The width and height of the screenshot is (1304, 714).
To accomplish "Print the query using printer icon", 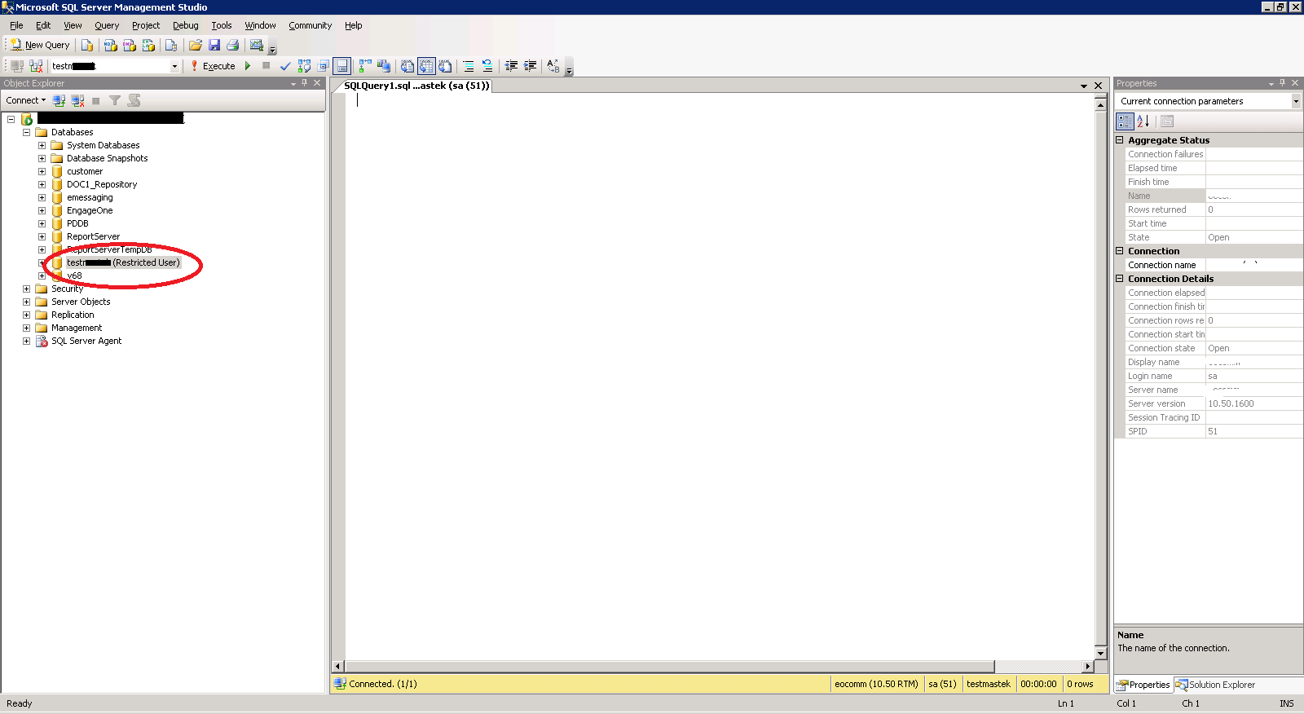I will (x=233, y=45).
